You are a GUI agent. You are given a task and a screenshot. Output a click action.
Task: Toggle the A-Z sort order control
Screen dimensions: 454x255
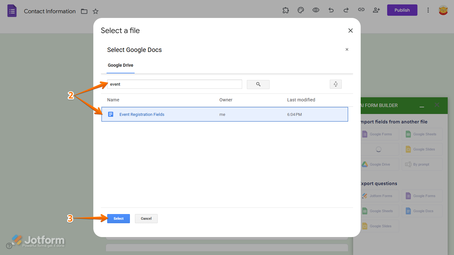[x=335, y=84]
